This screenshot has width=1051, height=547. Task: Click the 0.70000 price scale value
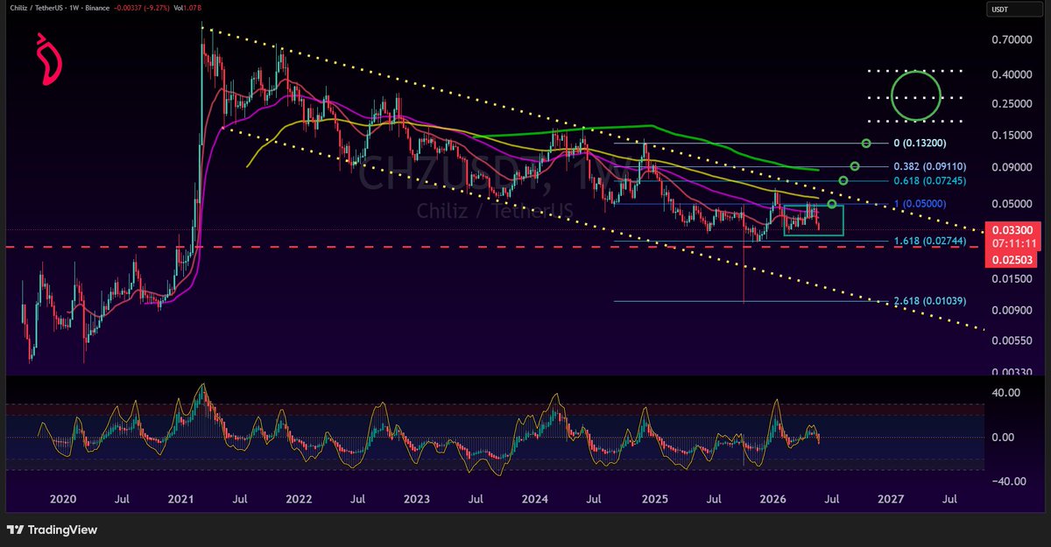[1010, 40]
